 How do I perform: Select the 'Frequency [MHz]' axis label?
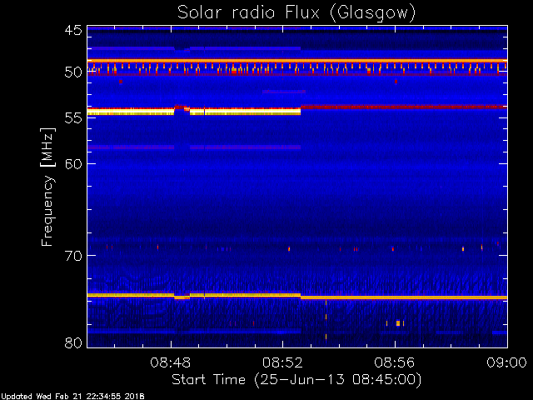[x=47, y=187]
